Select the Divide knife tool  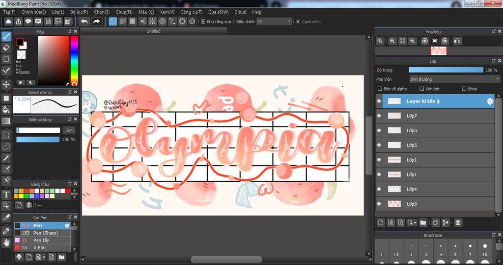tap(6, 217)
